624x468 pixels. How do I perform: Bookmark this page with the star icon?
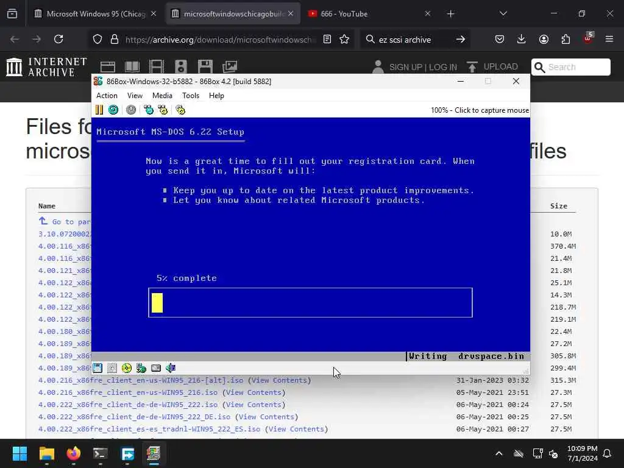click(344, 39)
